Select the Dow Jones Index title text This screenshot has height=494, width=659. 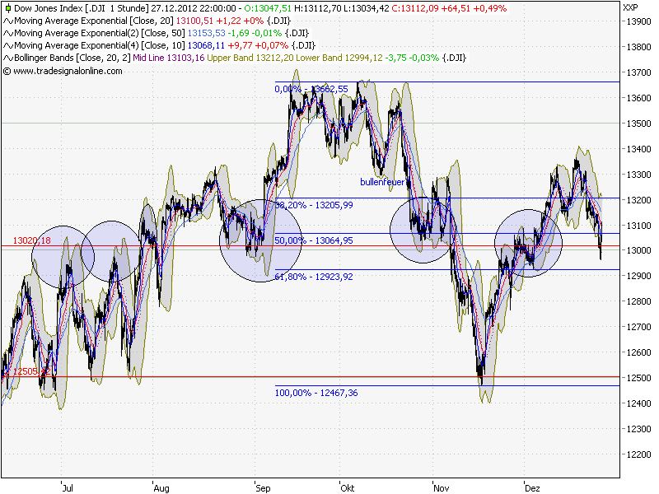[x=80, y=8]
